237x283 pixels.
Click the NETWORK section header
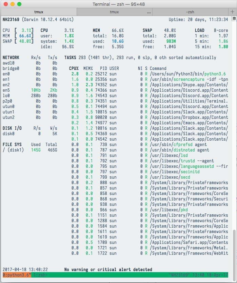(x=11, y=57)
